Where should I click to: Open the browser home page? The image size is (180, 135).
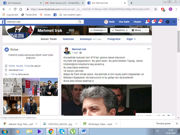(x=21, y=9)
